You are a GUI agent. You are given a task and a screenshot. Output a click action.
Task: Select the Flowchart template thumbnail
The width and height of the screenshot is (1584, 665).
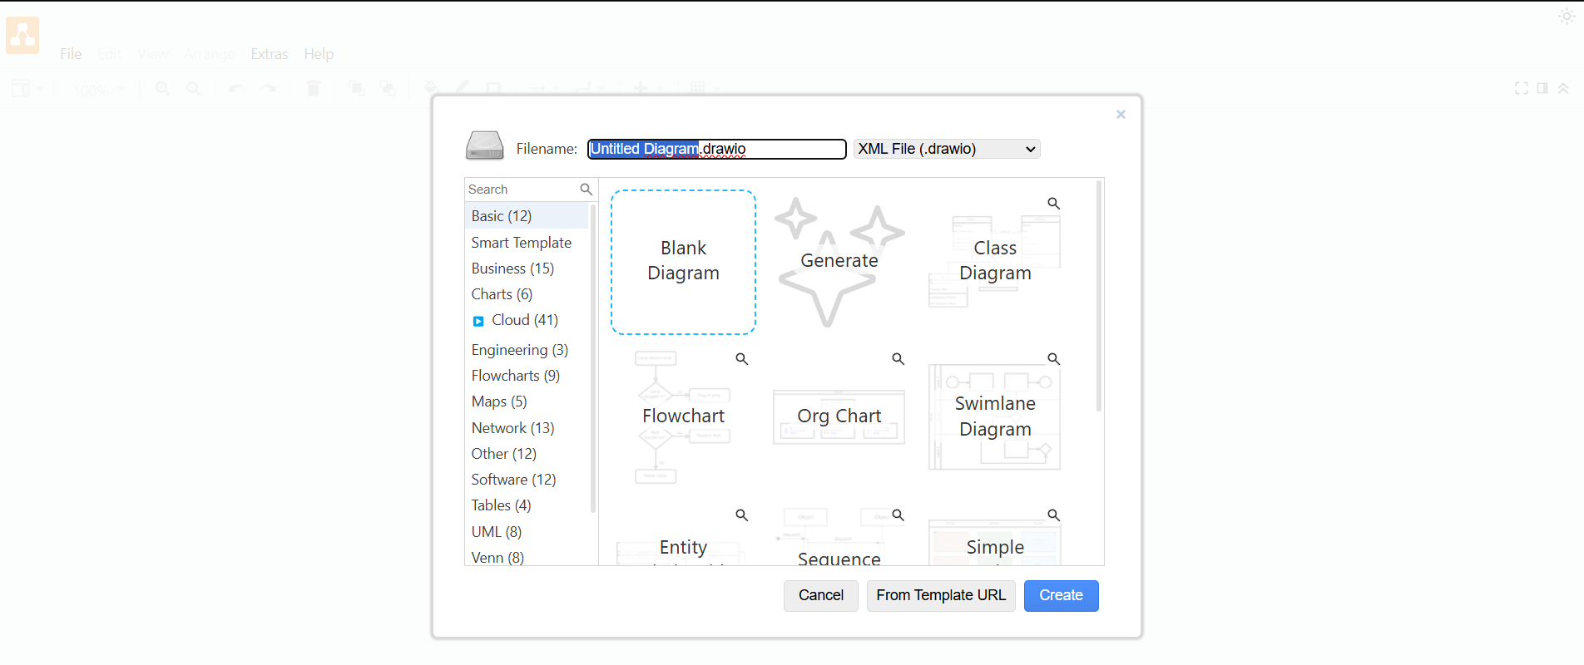point(683,417)
